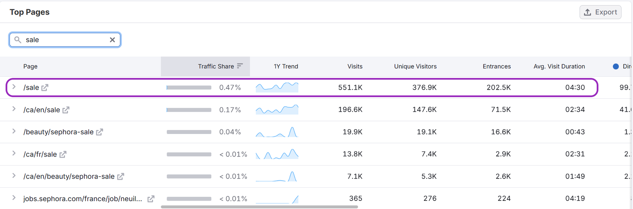Expand the /sale row
Screen dimensions: 633x209
14,87
